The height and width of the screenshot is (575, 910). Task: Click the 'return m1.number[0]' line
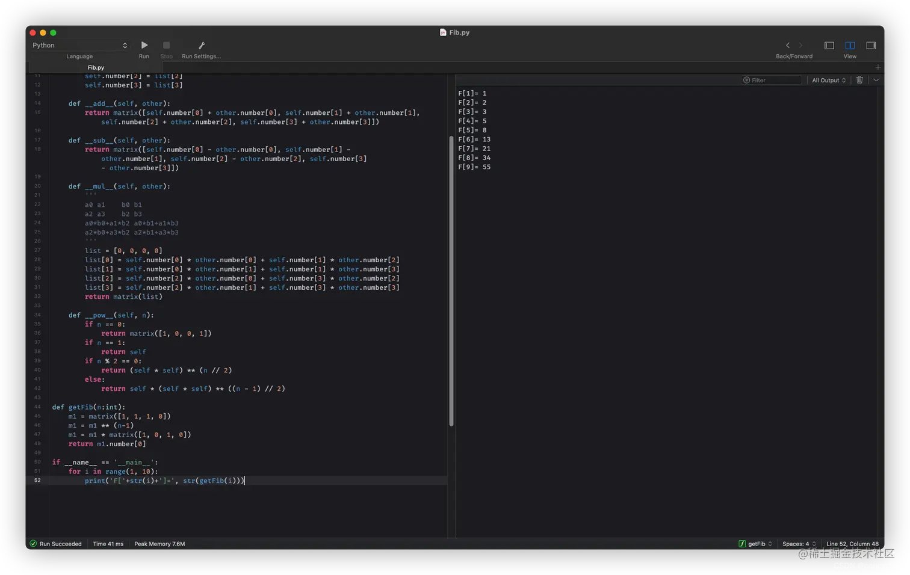(x=107, y=444)
